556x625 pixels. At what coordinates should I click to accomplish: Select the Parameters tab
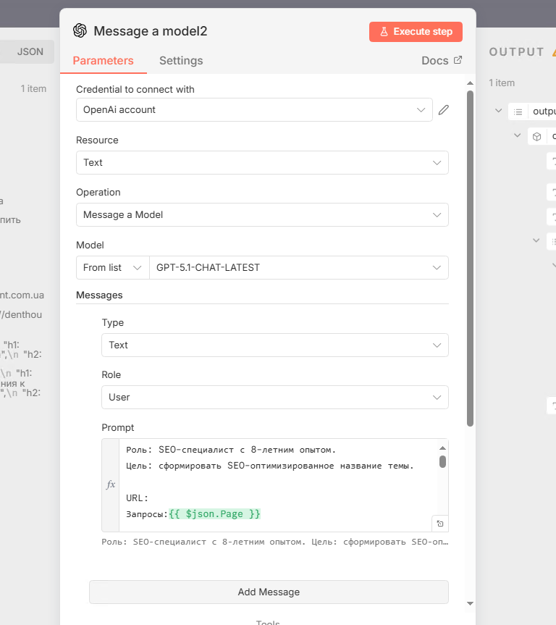point(103,61)
